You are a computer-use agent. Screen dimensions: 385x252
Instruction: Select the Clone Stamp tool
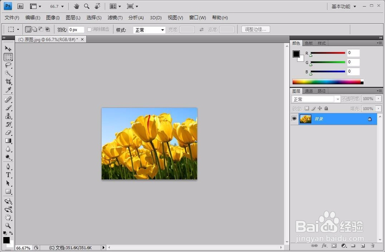[x=8, y=116]
